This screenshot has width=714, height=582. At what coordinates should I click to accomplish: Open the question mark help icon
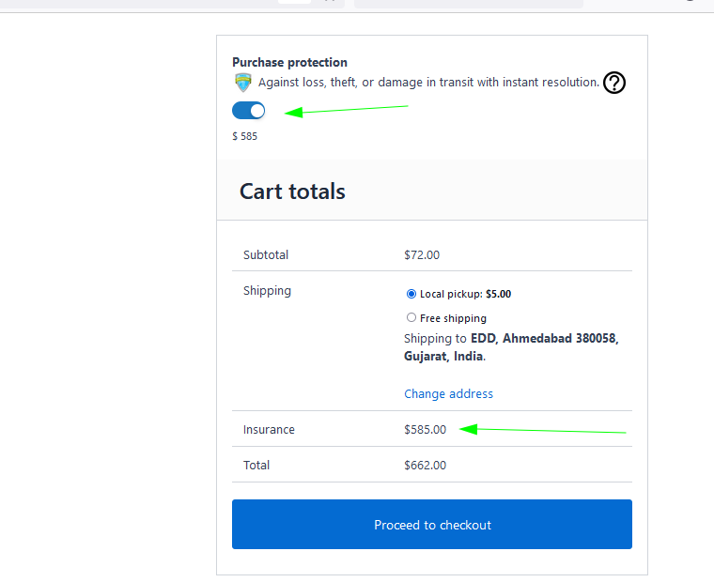click(613, 83)
